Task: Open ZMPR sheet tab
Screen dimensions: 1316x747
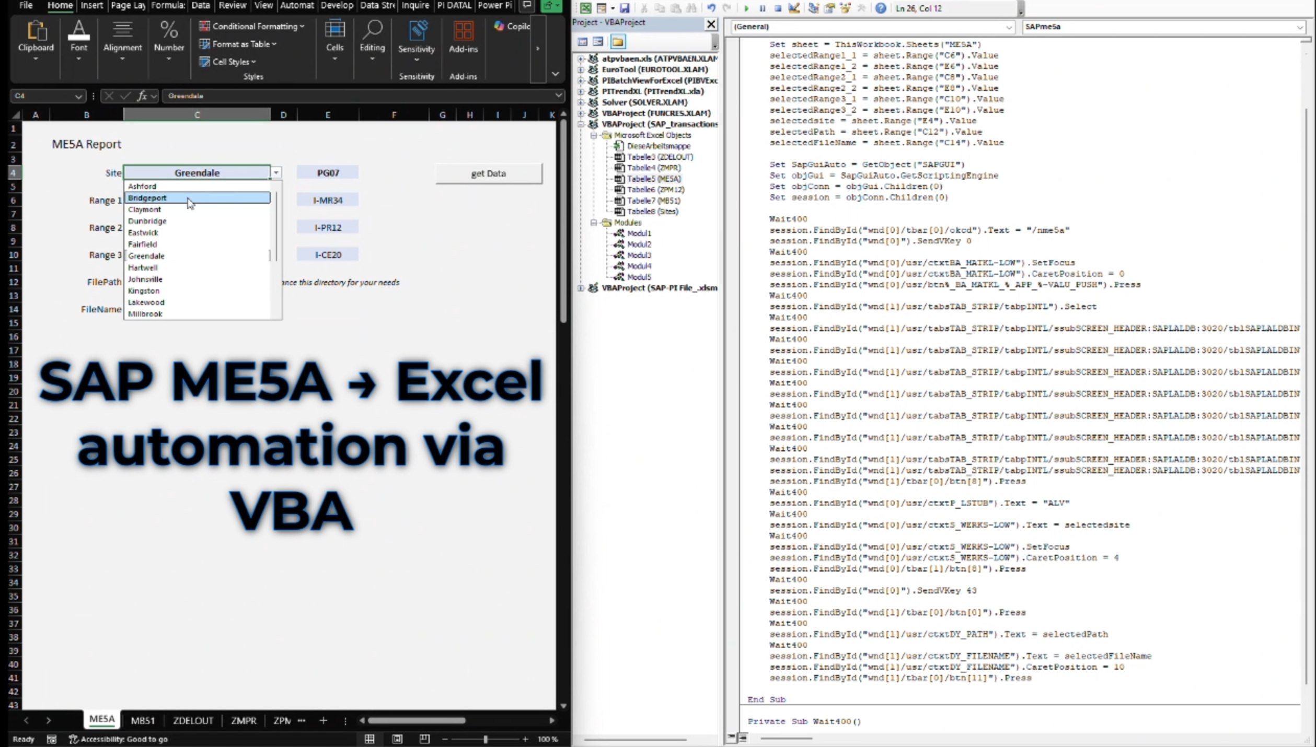Action: tap(244, 720)
